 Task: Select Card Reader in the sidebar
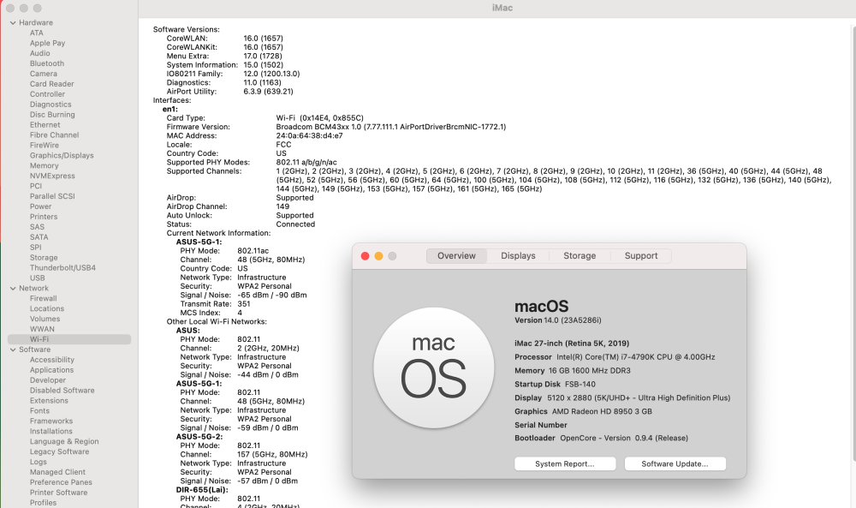tap(52, 84)
